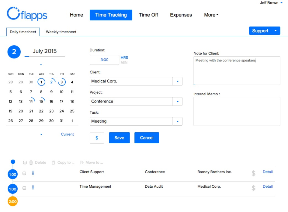288x212 pixels.
Task: Click the 1:00 bubble for Time Management
Action: tap(13, 189)
